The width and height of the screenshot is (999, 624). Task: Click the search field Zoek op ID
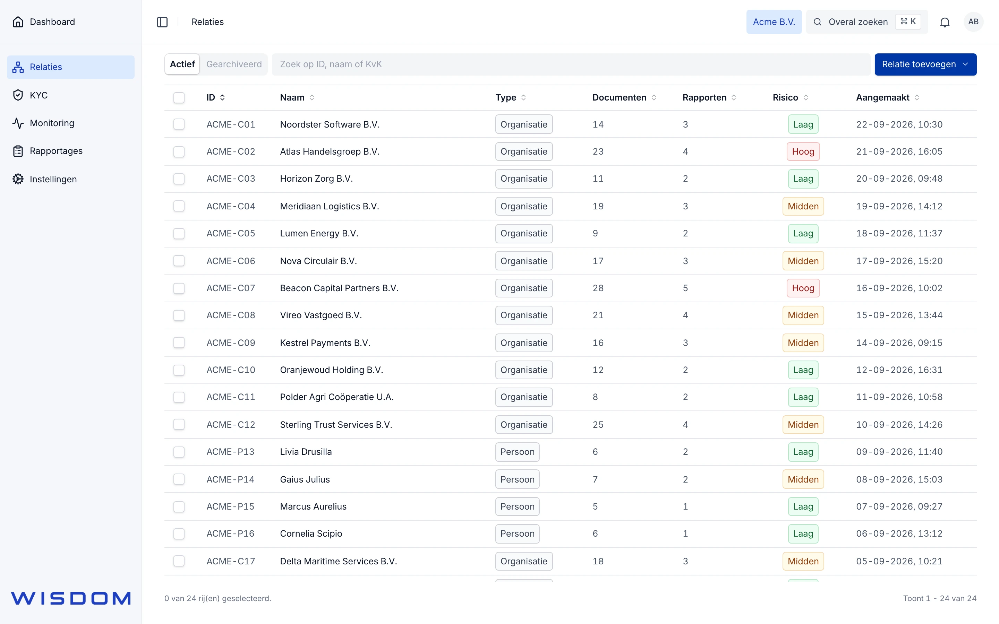[571, 64]
